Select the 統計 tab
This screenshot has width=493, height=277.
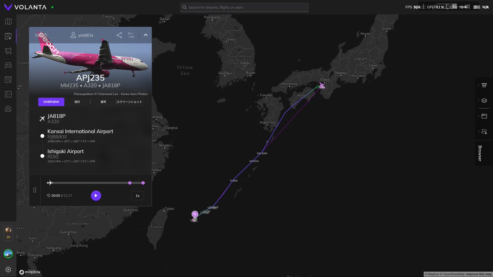(x=77, y=102)
